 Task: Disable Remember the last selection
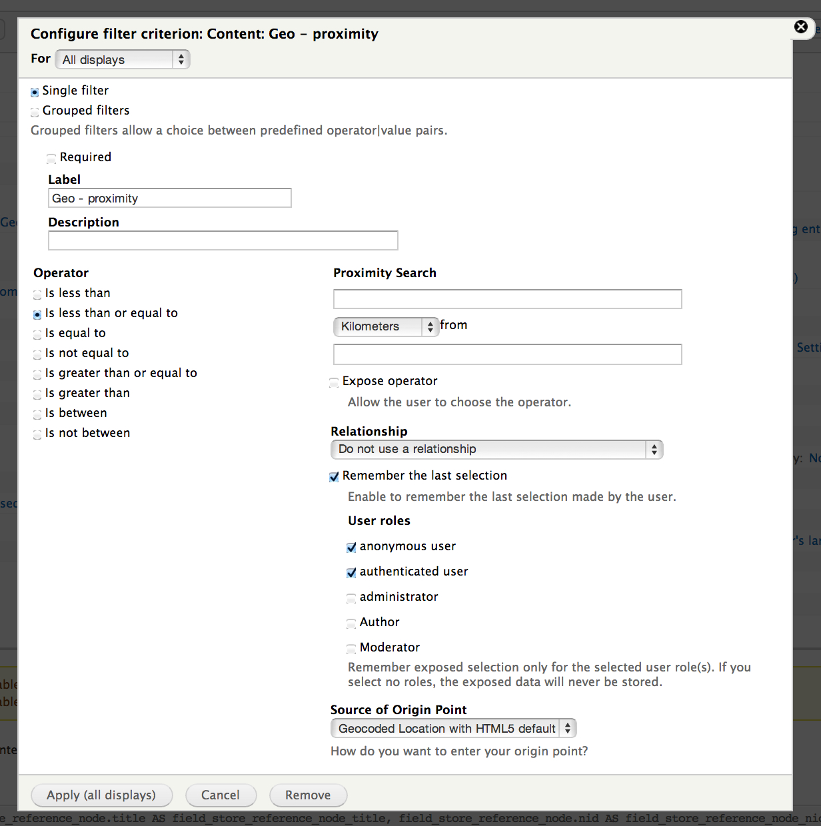coord(334,476)
